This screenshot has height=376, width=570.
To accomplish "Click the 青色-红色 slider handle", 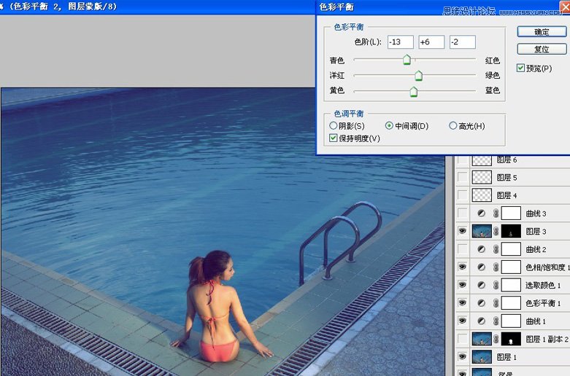I will pos(407,60).
